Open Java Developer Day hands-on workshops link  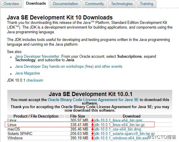click(69, 67)
